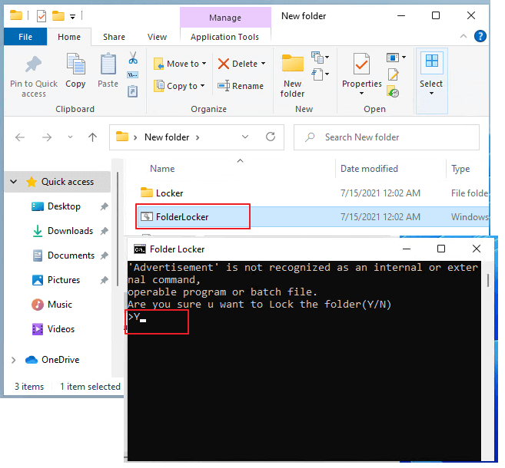The width and height of the screenshot is (505, 468).
Task: Select Downloads in Quick access sidebar
Action: point(70,231)
